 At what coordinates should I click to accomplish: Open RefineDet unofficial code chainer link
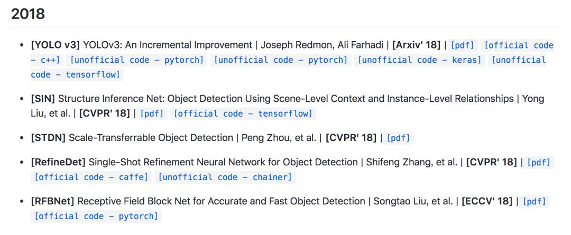tap(225, 177)
